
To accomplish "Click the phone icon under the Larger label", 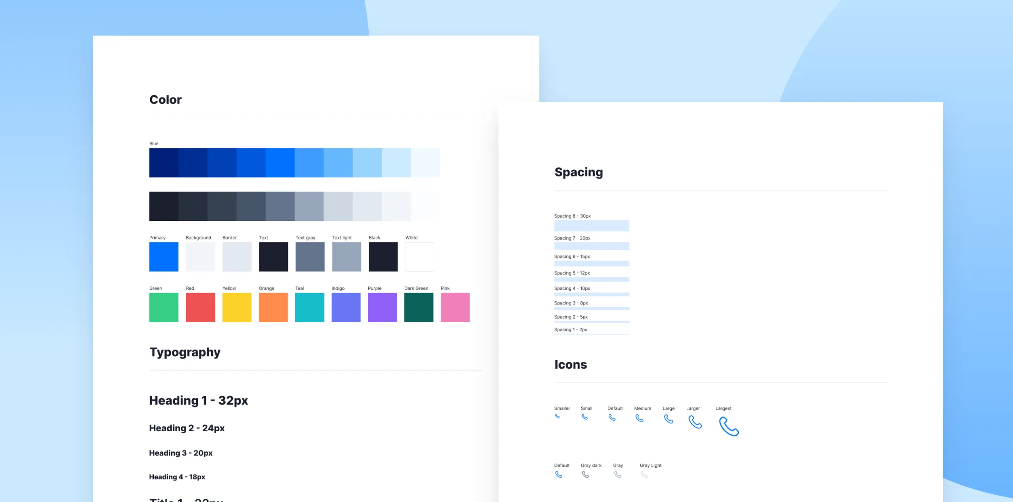I will coord(695,422).
